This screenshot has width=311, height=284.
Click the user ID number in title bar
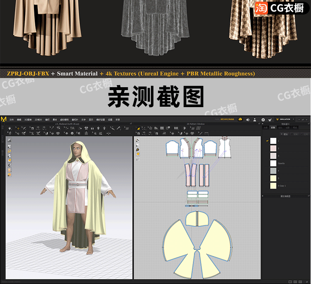[x=227, y=119]
